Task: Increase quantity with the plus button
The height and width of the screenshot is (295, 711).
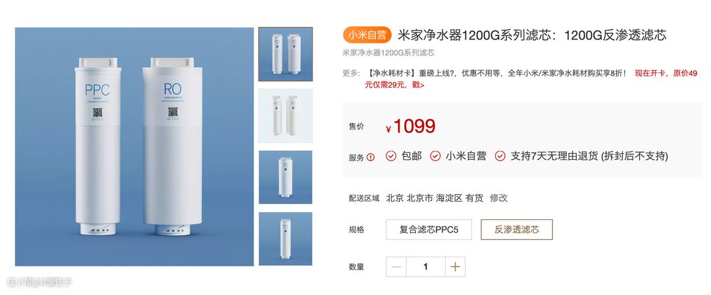Action: 455,267
